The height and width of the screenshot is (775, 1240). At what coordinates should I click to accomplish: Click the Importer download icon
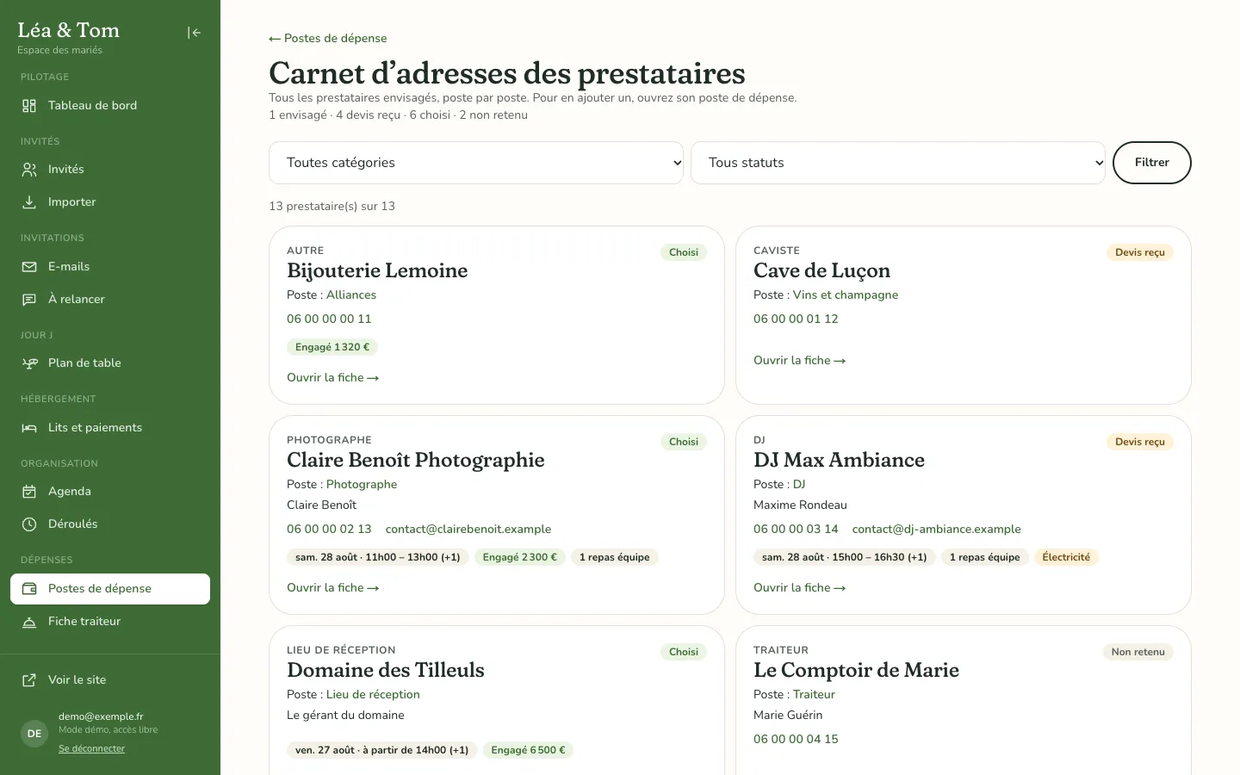29,202
